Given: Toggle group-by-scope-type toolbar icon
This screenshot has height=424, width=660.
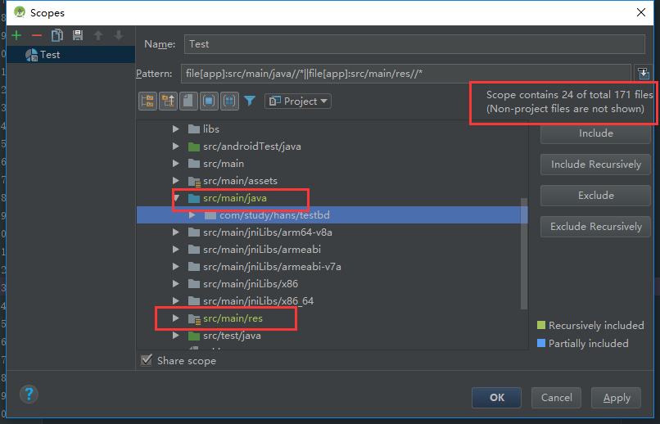Looking at the screenshot, I should 229,101.
